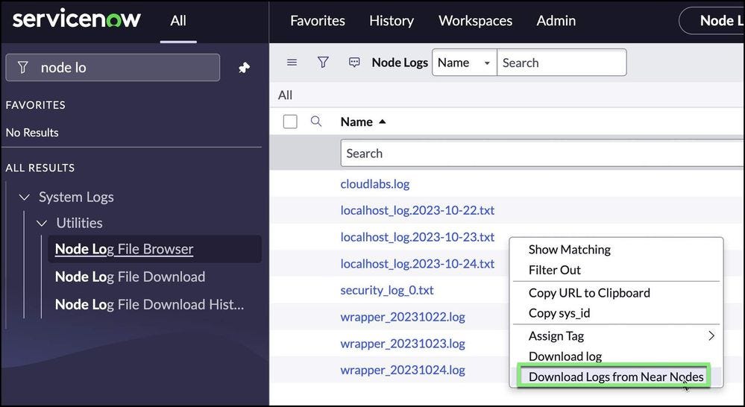
Task: Click the Name column search box
Action: coord(542,154)
